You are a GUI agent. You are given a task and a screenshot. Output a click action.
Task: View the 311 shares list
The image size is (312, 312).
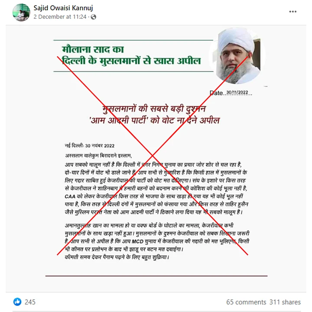(285, 302)
